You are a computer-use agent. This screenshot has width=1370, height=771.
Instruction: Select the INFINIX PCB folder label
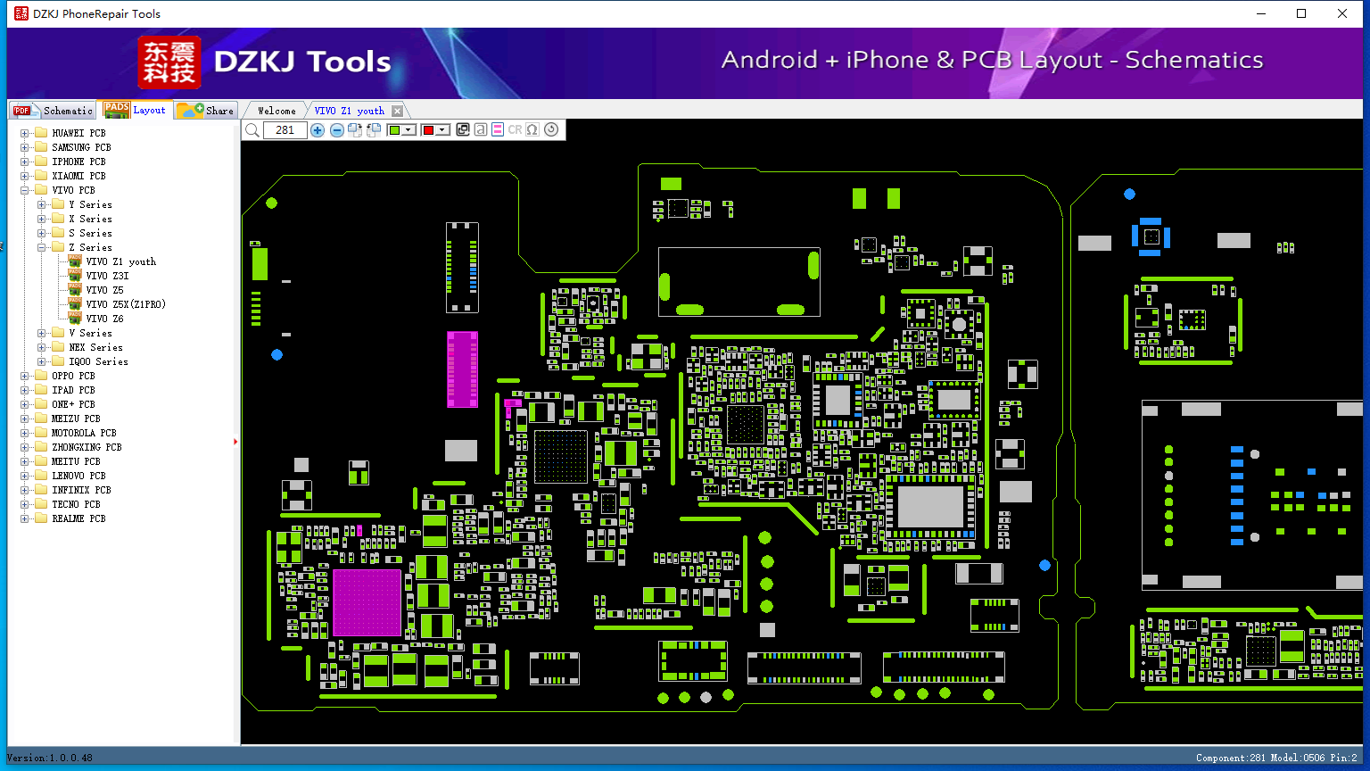coord(81,490)
